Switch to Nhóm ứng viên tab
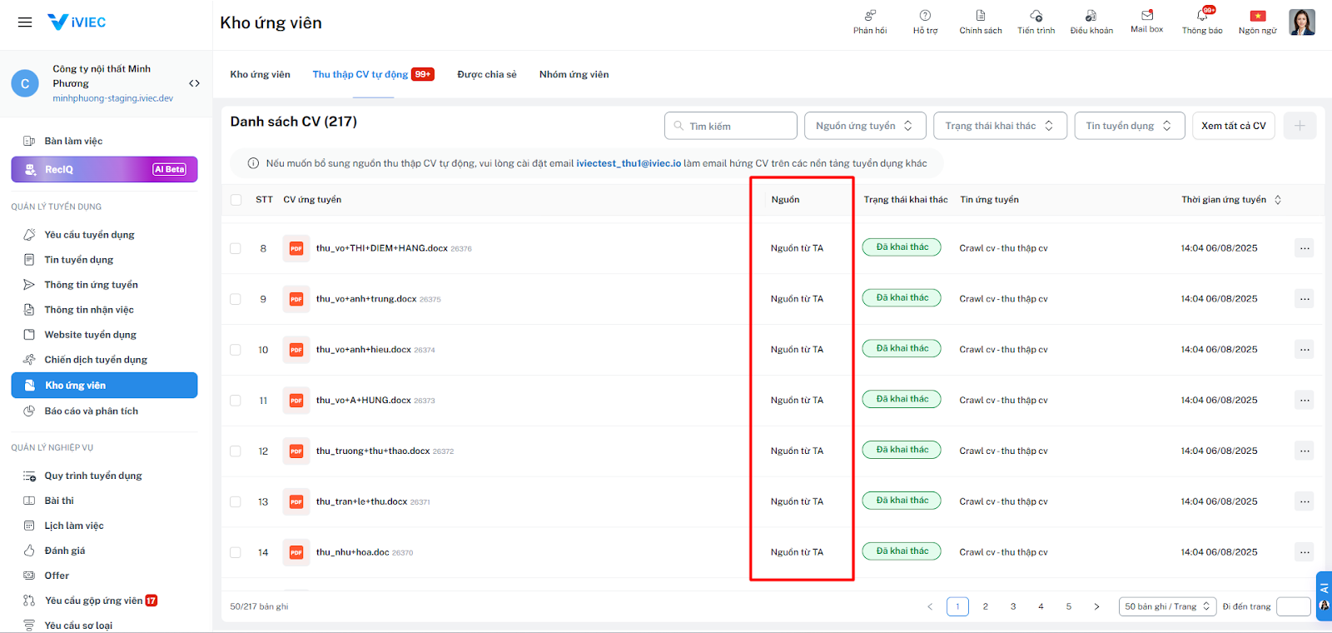Viewport: 1332px width, 633px height. (574, 75)
